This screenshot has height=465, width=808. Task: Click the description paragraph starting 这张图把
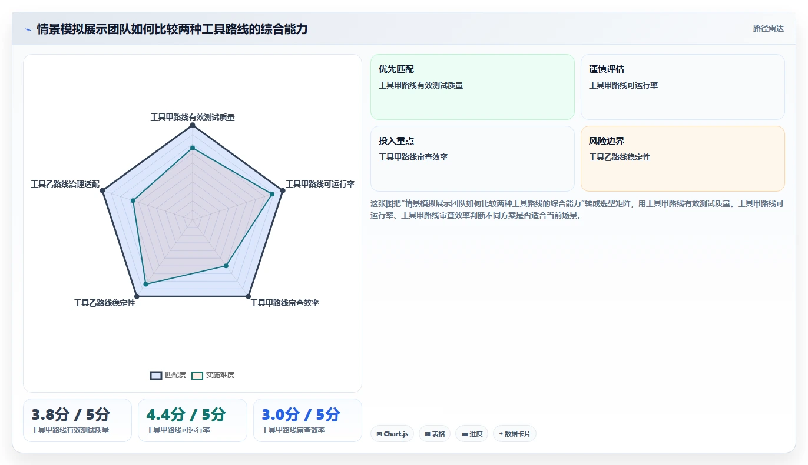pyautogui.click(x=577, y=209)
